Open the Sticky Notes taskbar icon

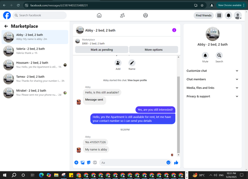pos(71,175)
